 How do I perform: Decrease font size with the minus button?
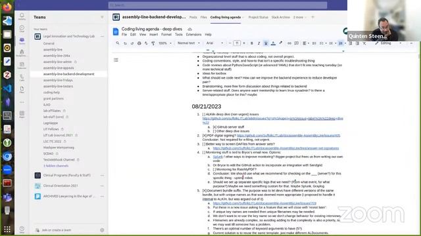pyautogui.click(x=230, y=43)
